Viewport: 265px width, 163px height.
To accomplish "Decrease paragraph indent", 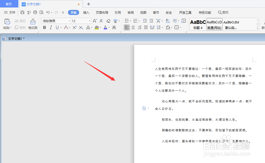I will [x=145, y=21].
